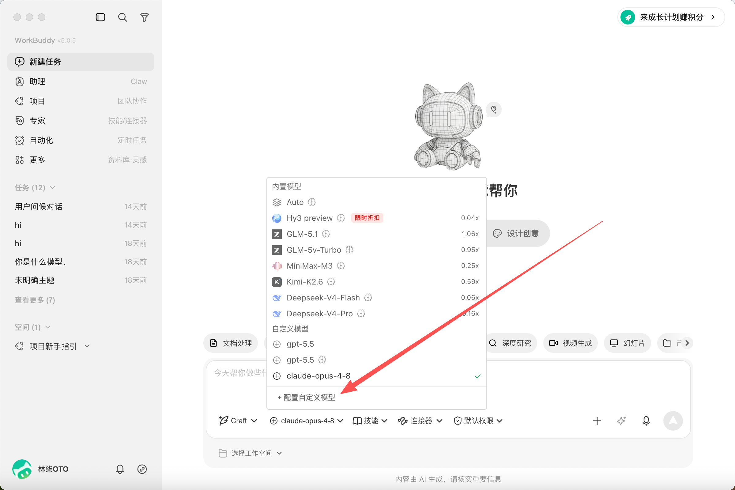The height and width of the screenshot is (490, 735).
Task: Click the send arrow button
Action: (x=673, y=420)
